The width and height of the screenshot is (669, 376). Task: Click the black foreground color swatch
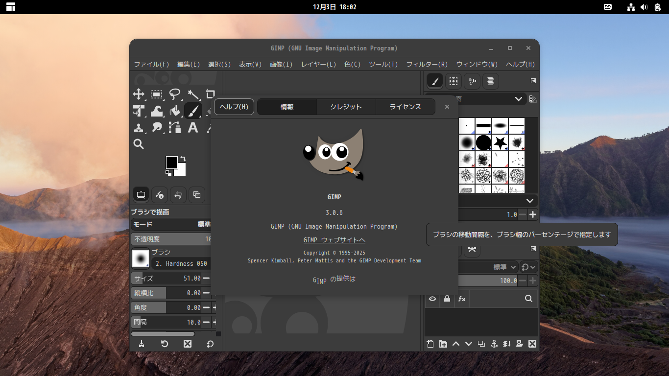[x=172, y=163]
